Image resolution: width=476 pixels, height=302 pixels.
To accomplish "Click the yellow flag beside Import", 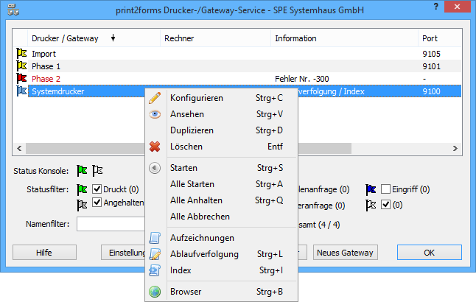I will [21, 54].
